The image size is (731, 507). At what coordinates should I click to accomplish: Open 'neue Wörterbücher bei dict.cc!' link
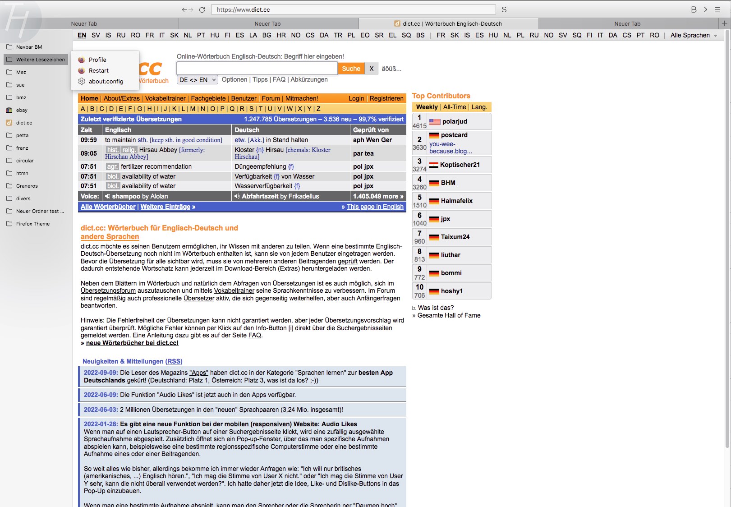pos(132,343)
